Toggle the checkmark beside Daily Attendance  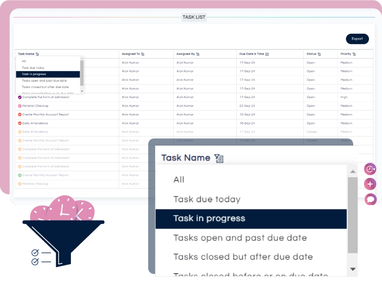(20, 123)
